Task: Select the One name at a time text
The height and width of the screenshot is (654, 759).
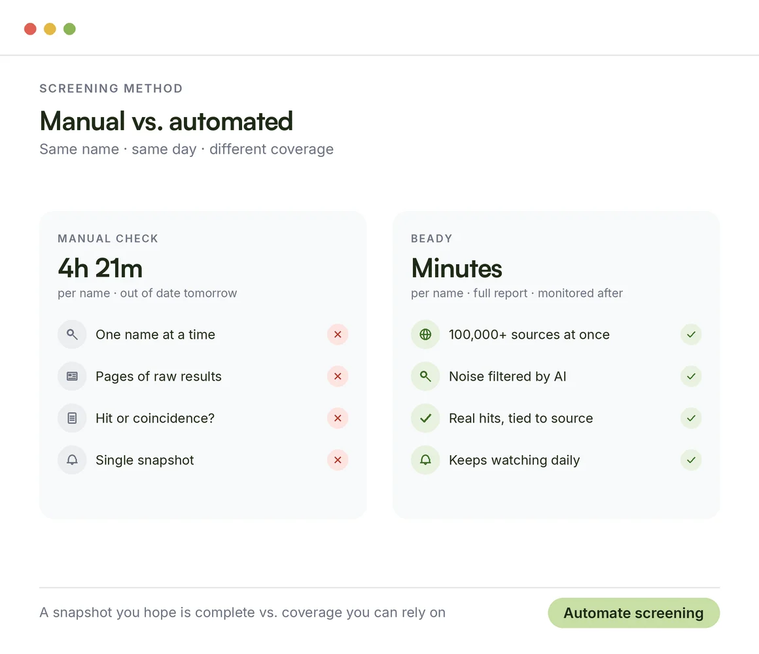Action: point(155,334)
